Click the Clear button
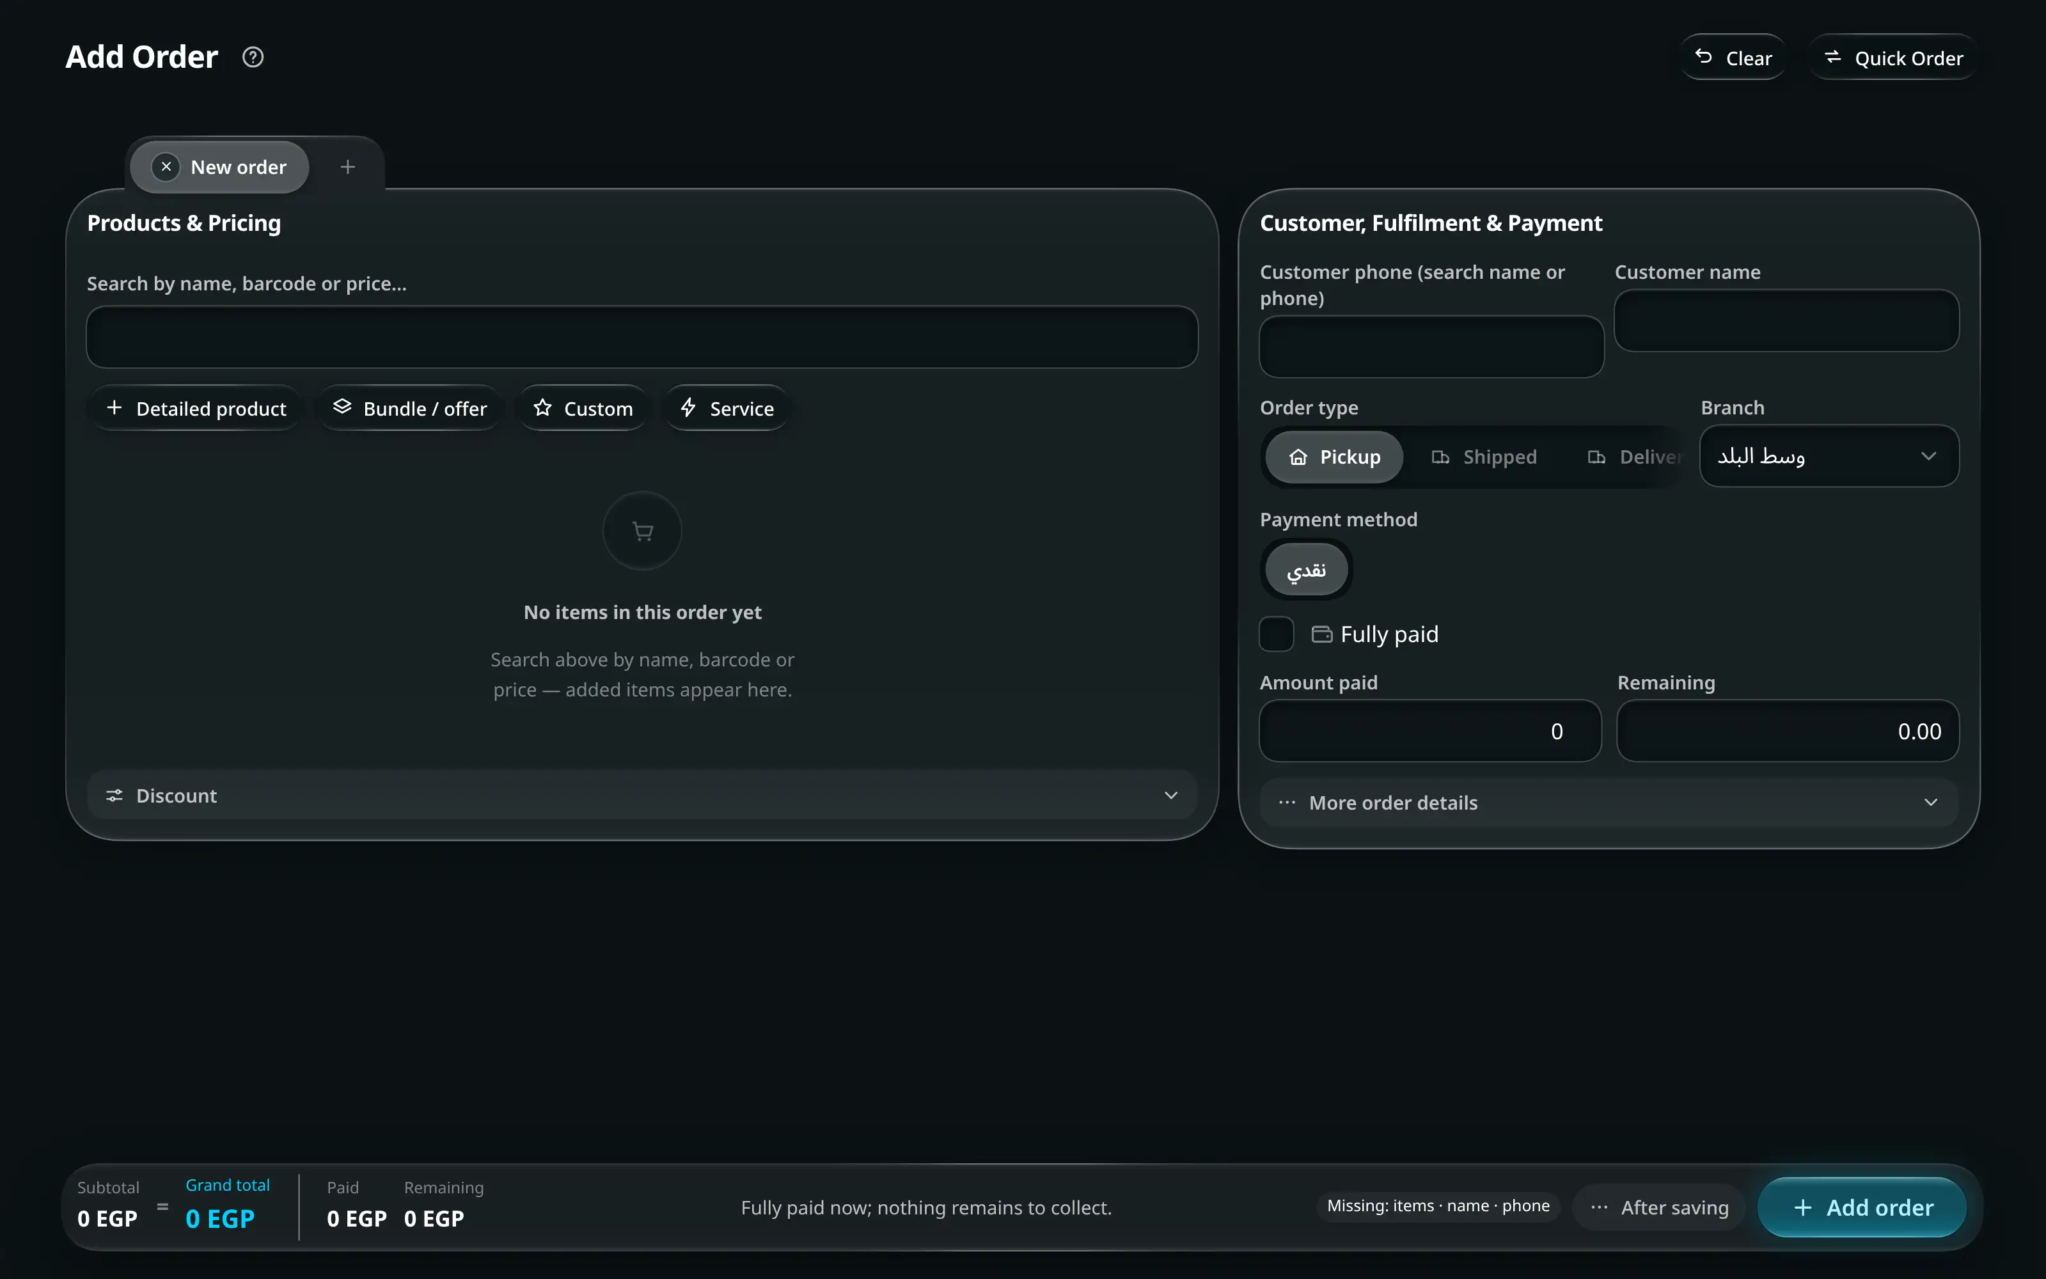The image size is (2046, 1279). tap(1732, 58)
